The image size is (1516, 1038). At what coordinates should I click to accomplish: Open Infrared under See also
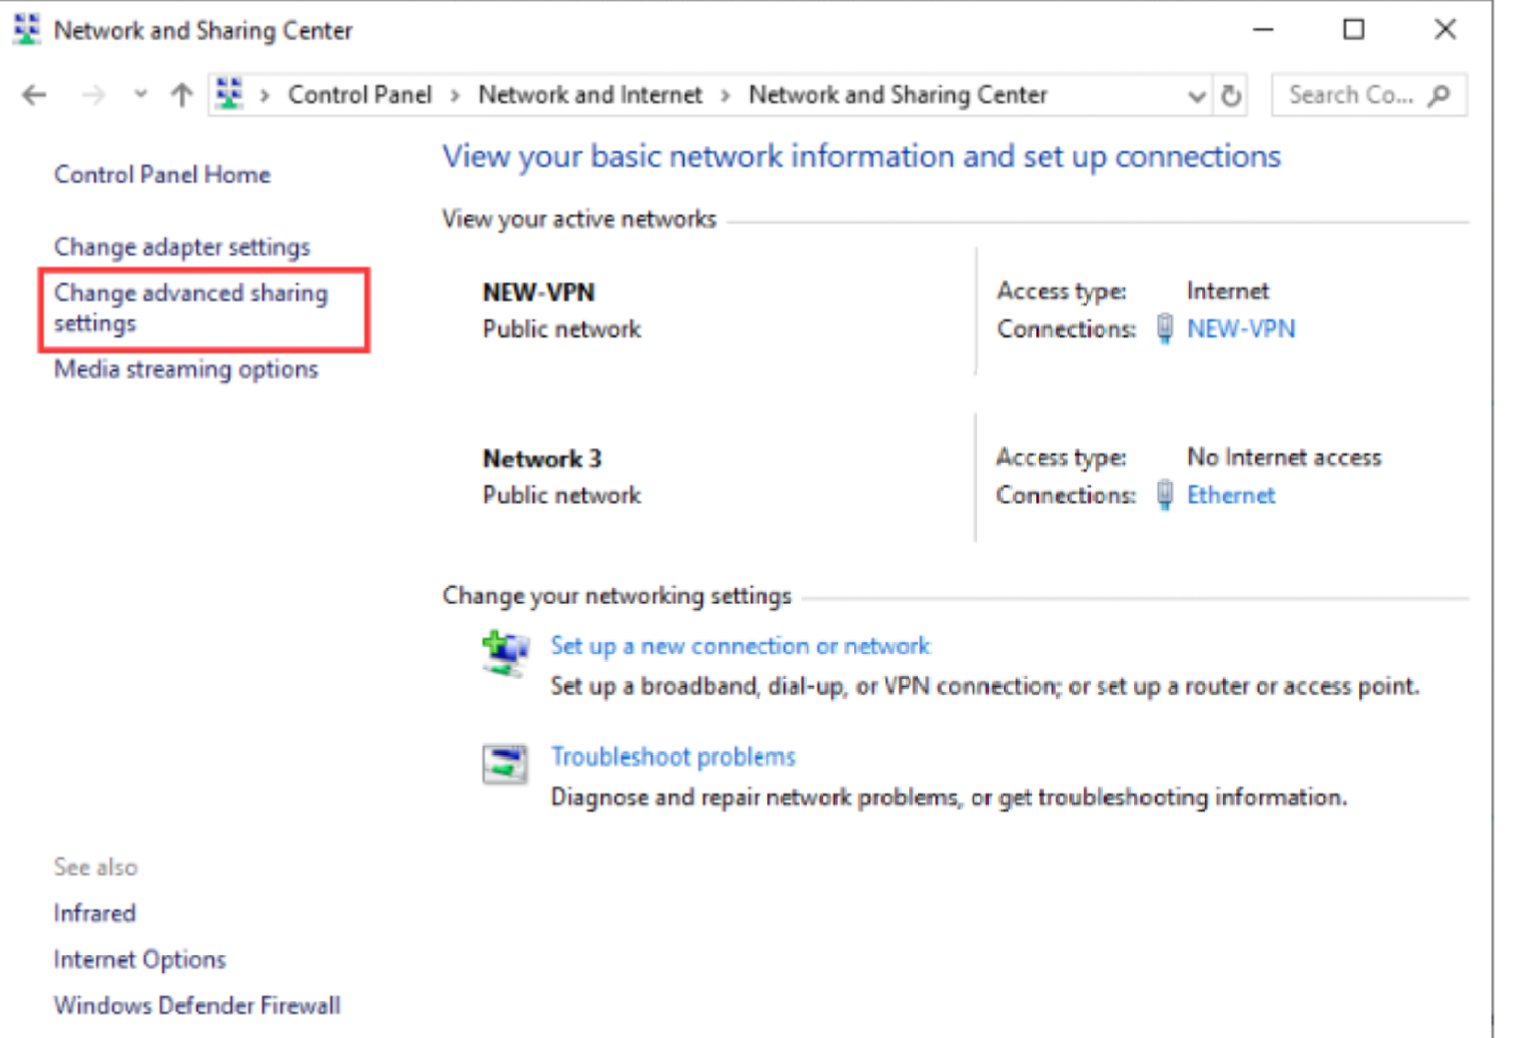pos(95,913)
